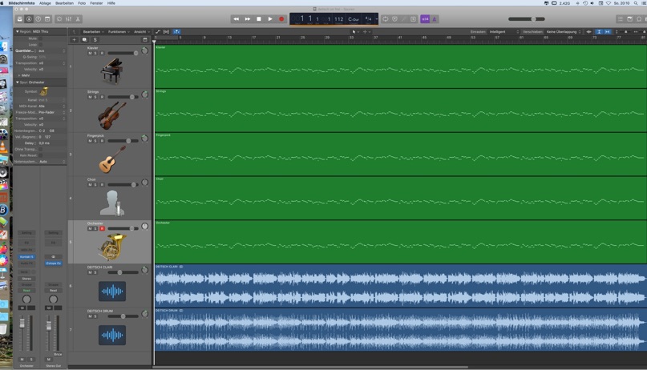This screenshot has width=647, height=370.
Task: Open the Foto menu
Action: click(x=82, y=3)
